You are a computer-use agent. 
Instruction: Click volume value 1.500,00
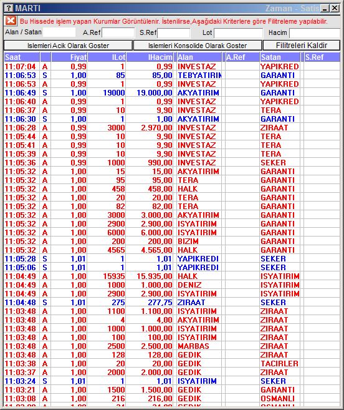coord(156,390)
